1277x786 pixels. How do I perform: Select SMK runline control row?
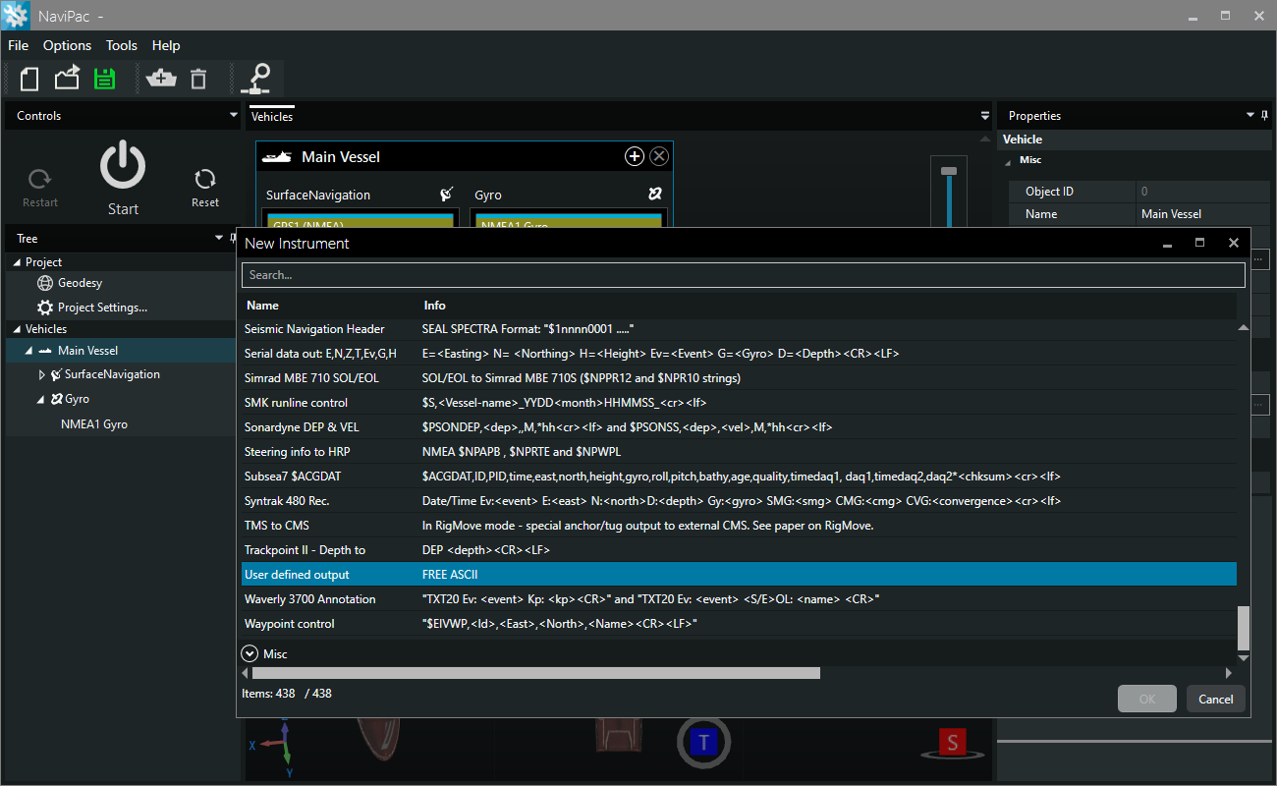[x=739, y=403]
